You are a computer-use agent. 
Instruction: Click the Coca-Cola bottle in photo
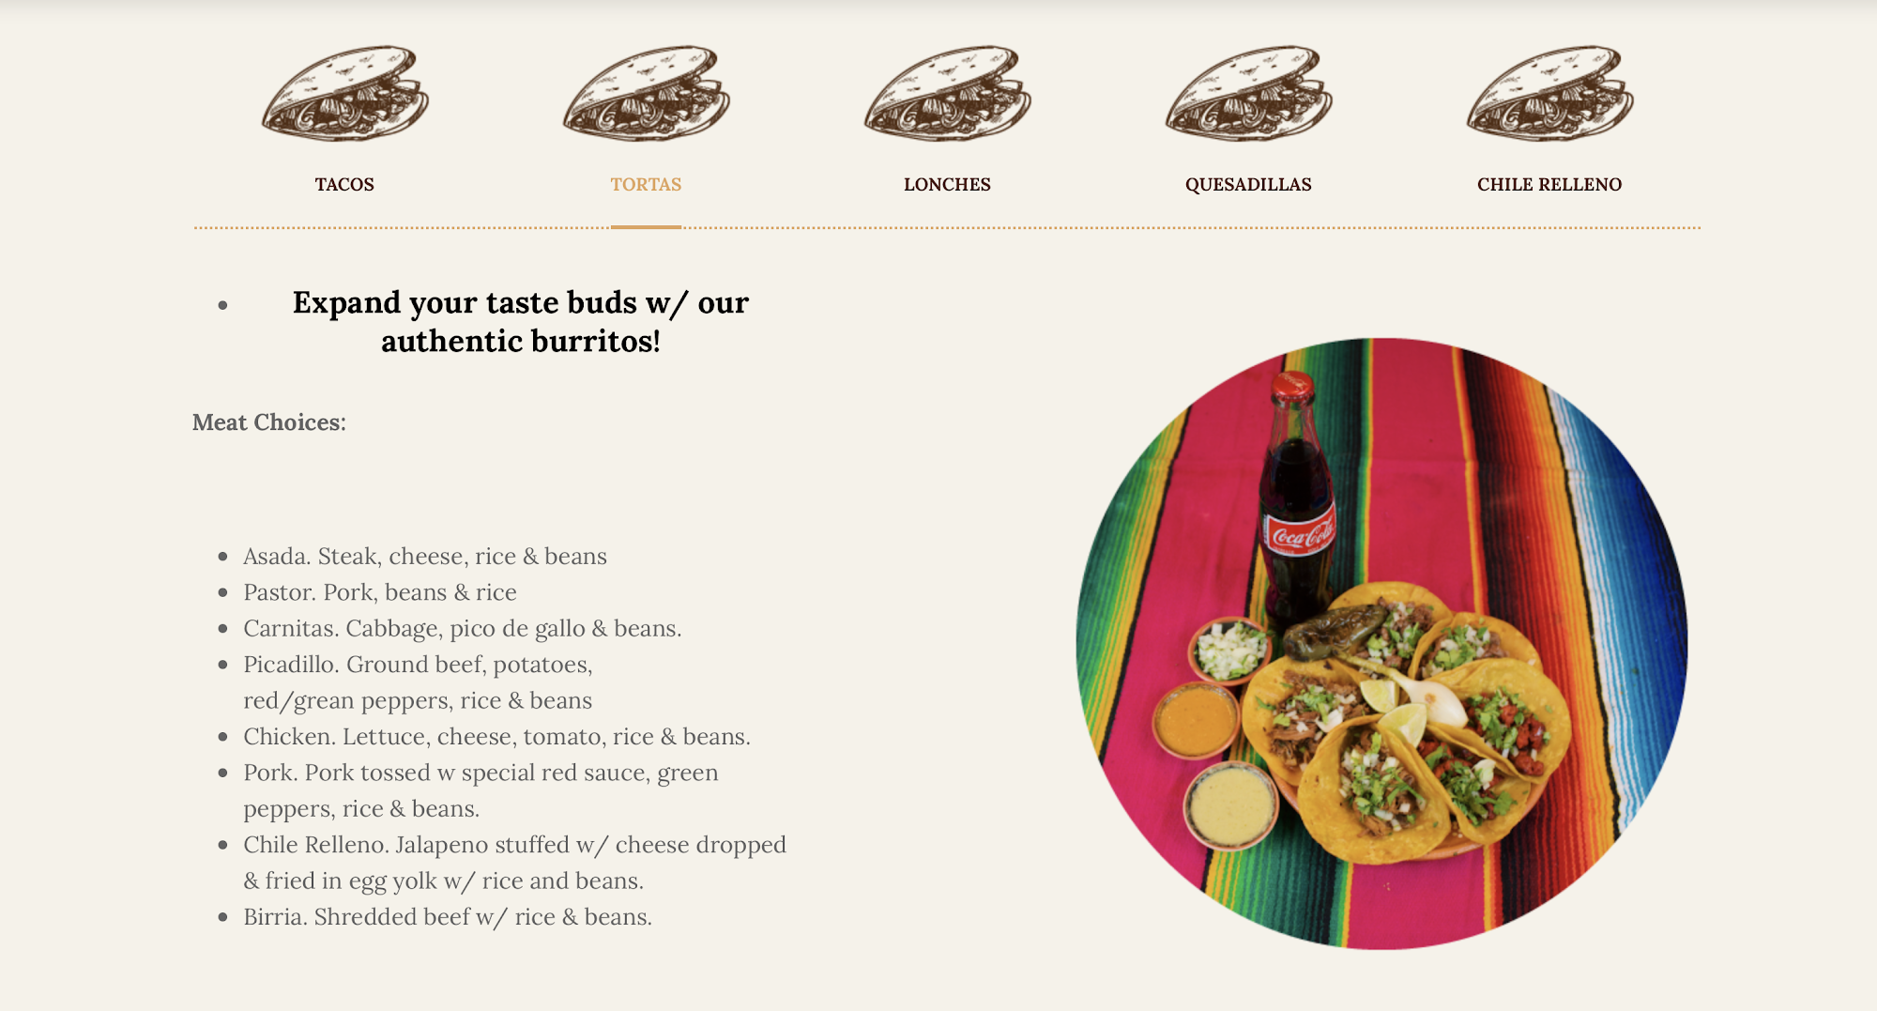coord(1297,498)
